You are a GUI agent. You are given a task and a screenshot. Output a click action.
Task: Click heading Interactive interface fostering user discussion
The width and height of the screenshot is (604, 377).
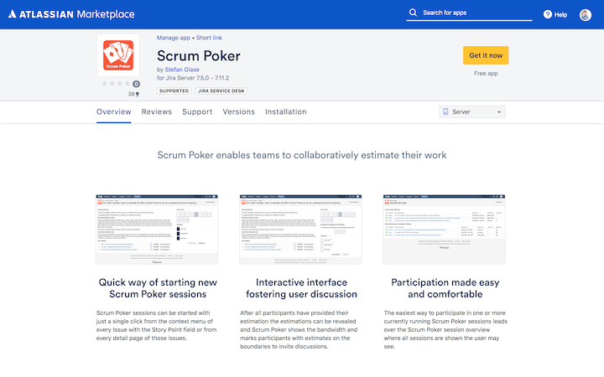pos(301,288)
